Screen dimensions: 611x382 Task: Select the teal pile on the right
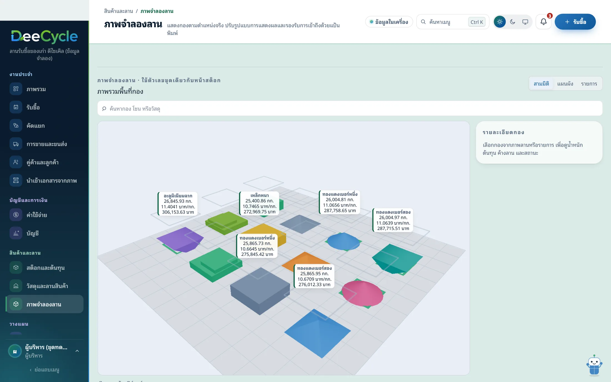tap(397, 258)
